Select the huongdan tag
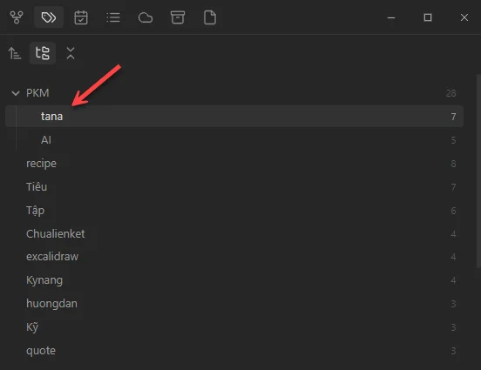This screenshot has height=370, width=481. [234, 304]
